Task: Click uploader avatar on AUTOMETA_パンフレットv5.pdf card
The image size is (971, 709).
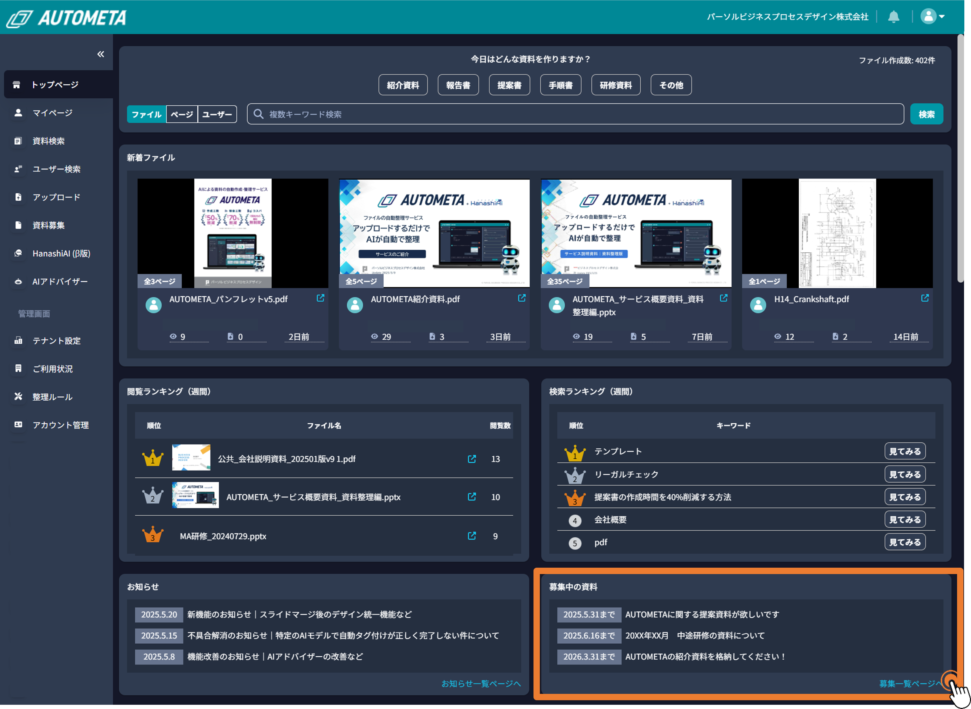Action: 153,305
